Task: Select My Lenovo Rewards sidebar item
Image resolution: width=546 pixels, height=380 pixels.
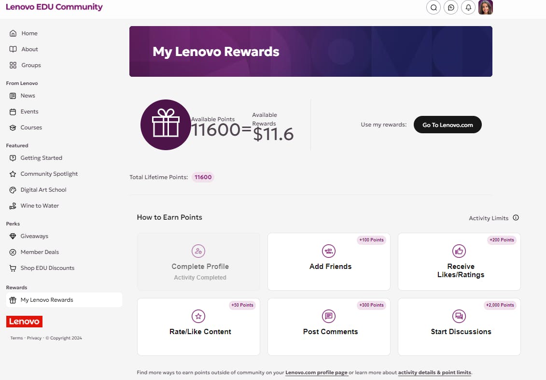Action: [x=64, y=300]
